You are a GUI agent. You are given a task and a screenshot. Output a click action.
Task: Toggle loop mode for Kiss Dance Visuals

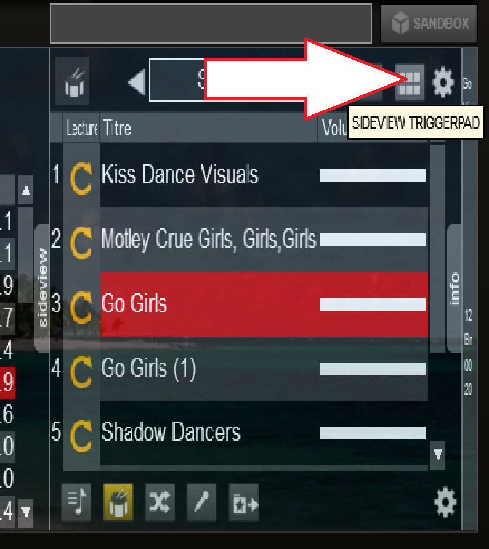click(81, 178)
